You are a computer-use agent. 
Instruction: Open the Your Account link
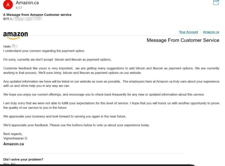188,32
